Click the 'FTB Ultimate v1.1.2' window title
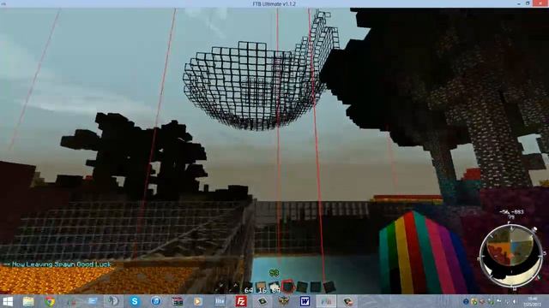 (274, 3)
